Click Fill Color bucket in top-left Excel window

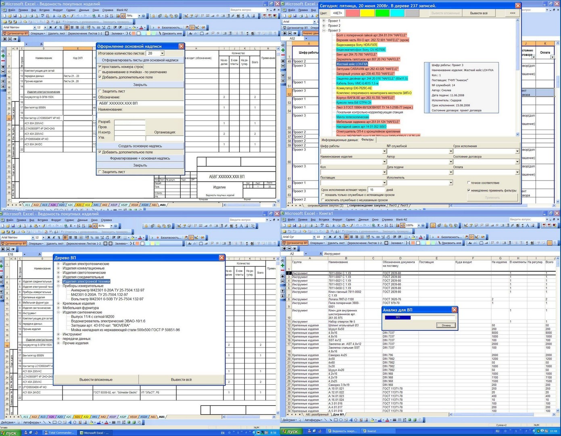pos(133,27)
